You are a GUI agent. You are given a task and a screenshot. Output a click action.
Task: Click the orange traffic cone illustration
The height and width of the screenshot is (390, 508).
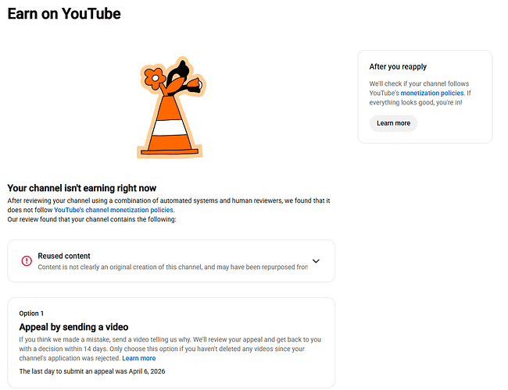click(x=170, y=108)
